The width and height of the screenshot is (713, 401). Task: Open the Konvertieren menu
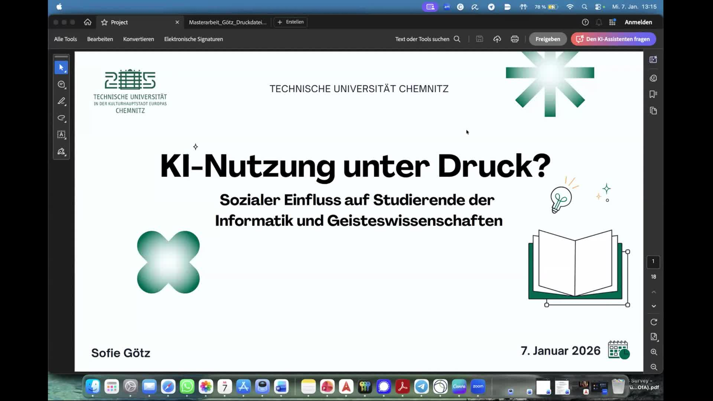(x=139, y=39)
